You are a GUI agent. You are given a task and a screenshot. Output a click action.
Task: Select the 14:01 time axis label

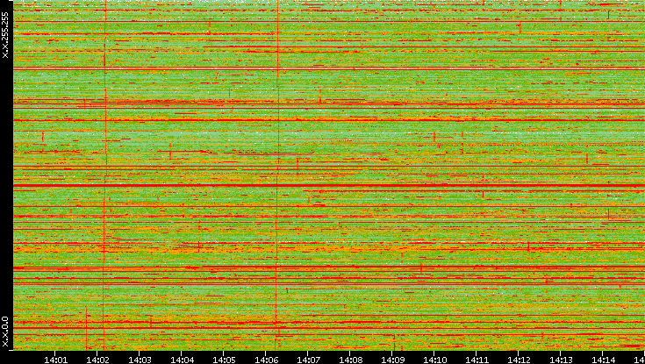point(55,360)
